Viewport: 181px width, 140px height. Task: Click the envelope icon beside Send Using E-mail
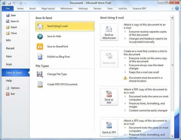point(40,26)
